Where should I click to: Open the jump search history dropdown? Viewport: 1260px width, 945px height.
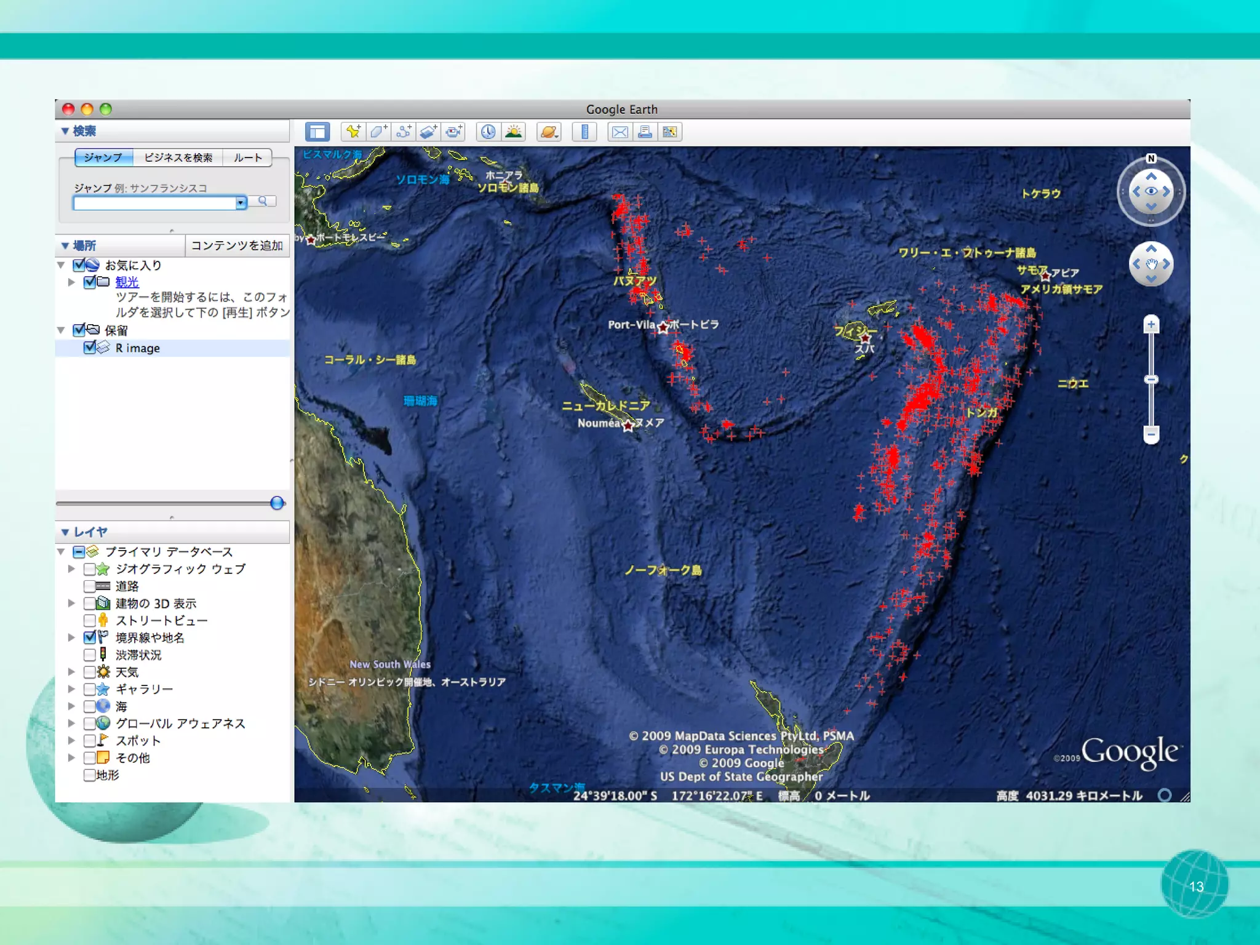point(241,202)
